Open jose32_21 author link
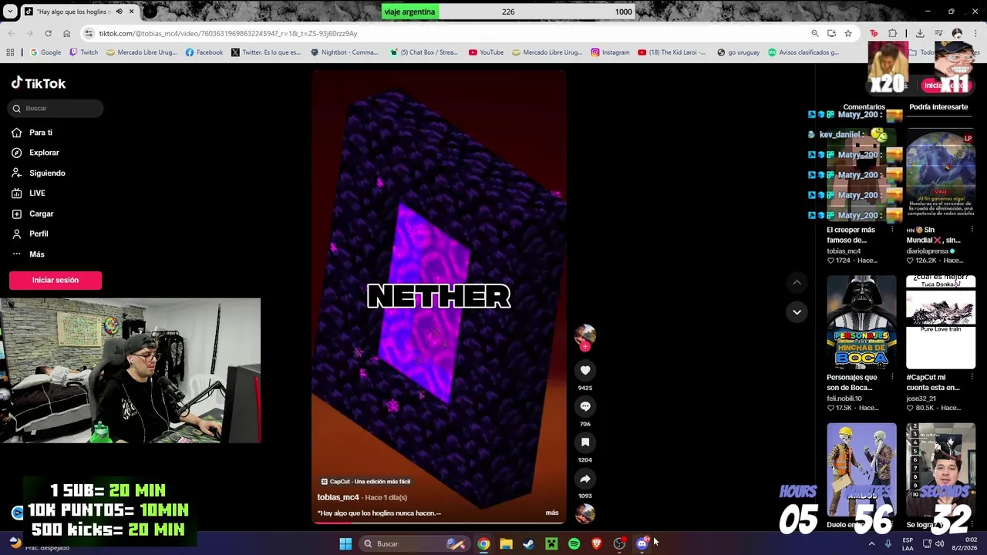The width and height of the screenshot is (987, 555). click(x=921, y=399)
